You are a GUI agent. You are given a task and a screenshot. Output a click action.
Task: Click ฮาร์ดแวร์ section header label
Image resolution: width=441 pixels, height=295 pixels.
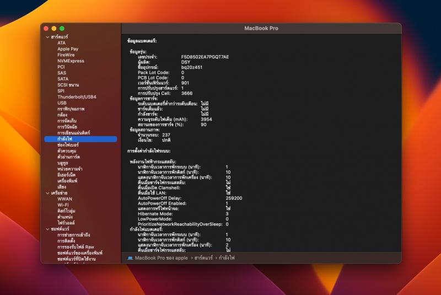coord(60,37)
